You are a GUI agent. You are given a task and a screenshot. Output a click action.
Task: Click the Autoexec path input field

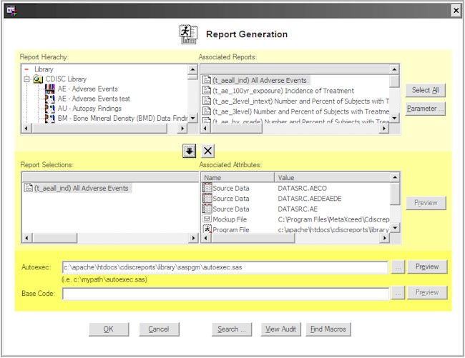pos(225,267)
